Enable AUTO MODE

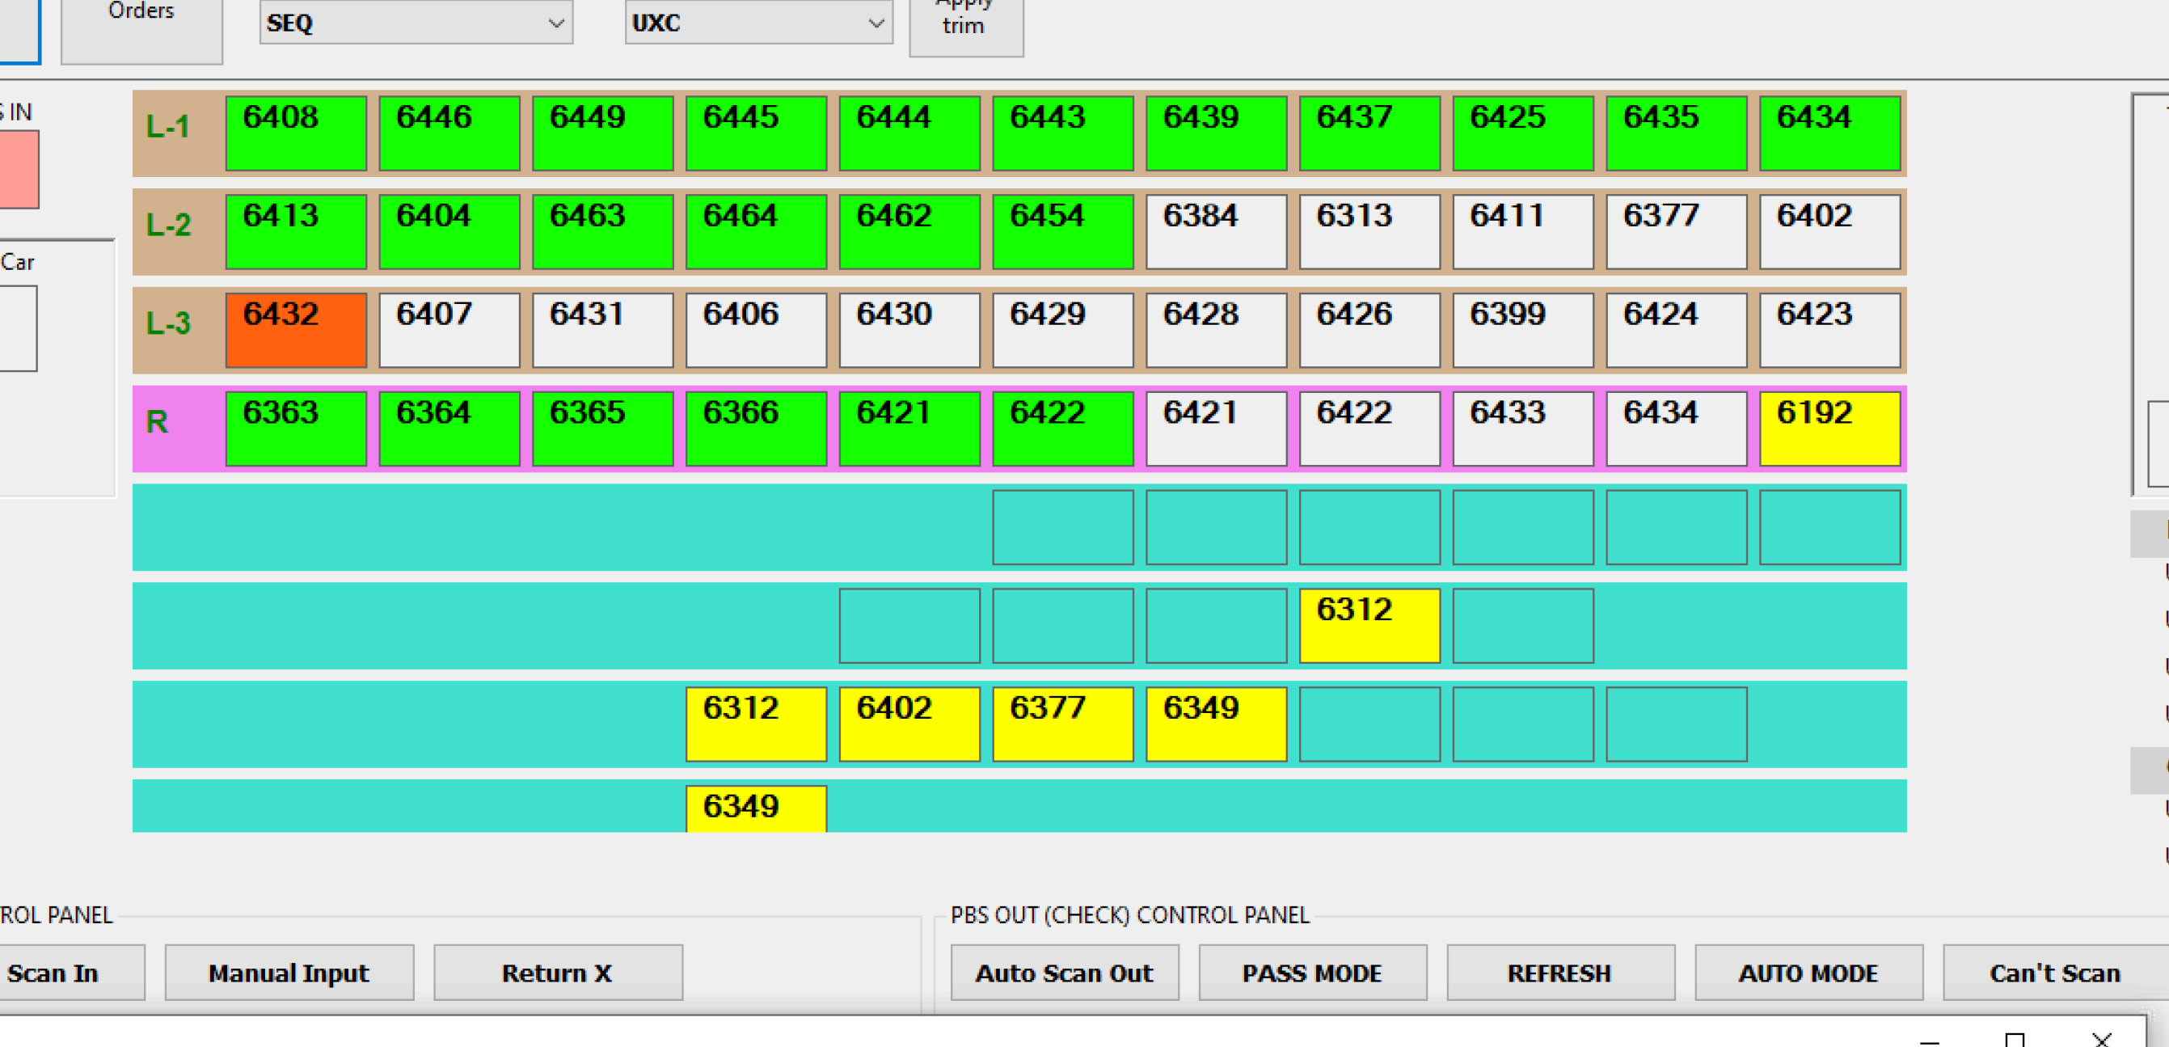tap(1808, 973)
